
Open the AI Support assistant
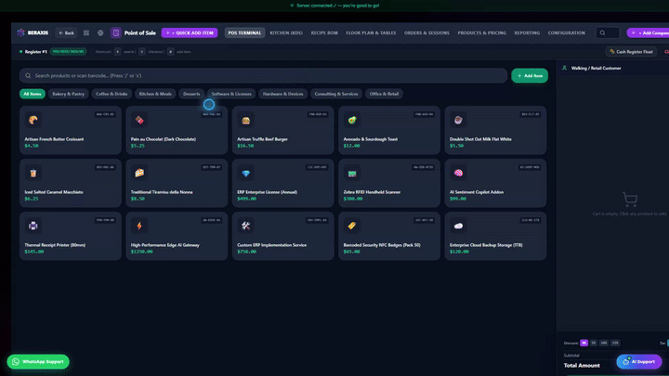tap(638, 361)
